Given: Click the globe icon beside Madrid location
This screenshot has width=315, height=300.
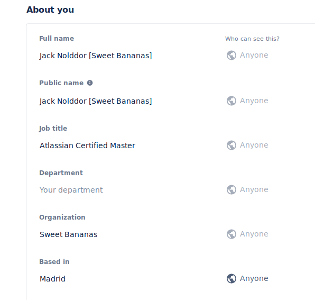Looking at the screenshot, I should [x=231, y=278].
